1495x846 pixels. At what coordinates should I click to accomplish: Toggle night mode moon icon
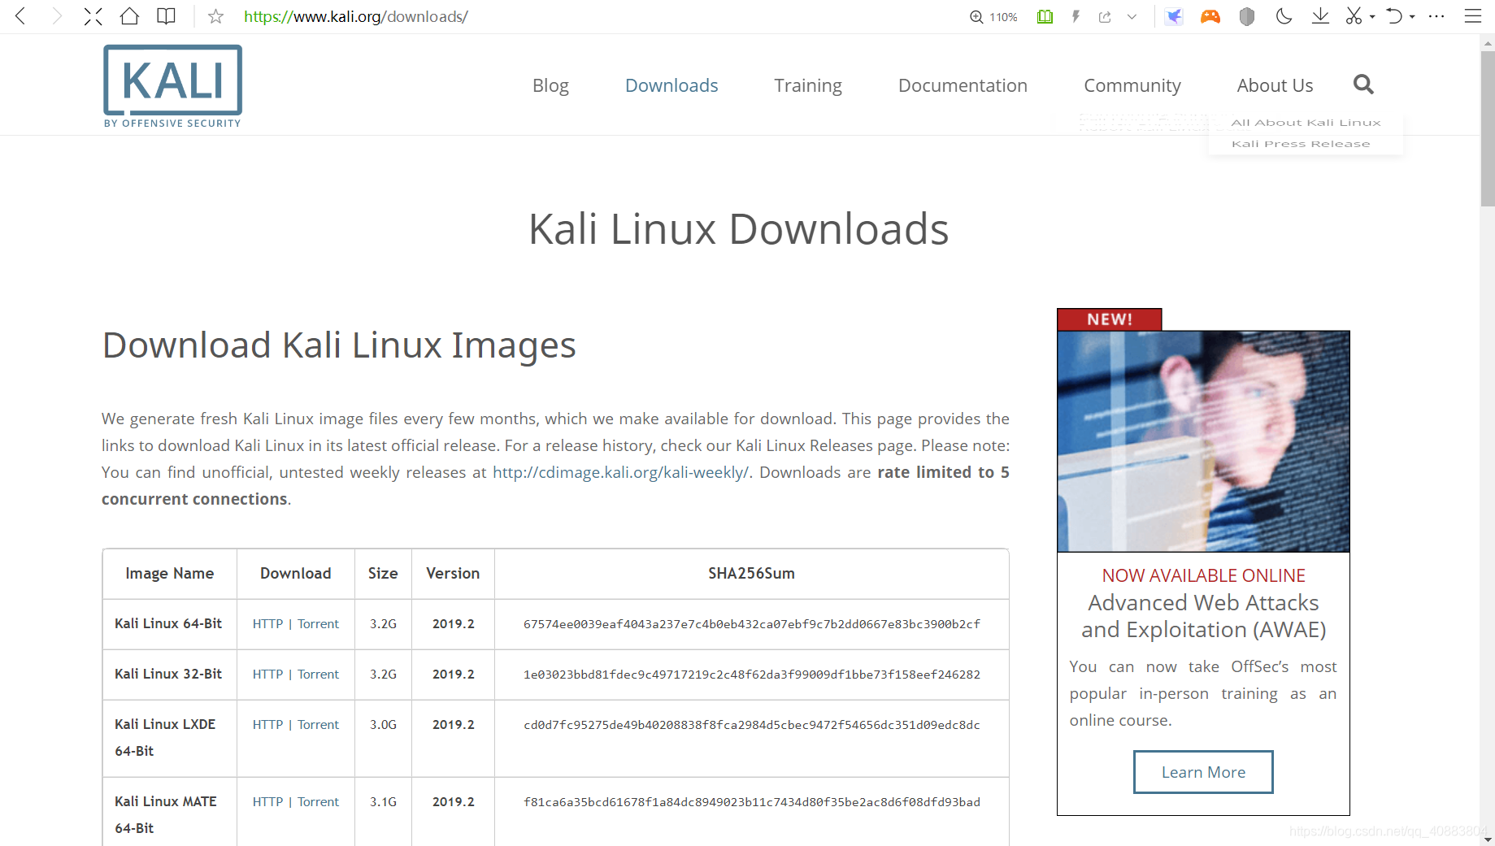coord(1284,16)
